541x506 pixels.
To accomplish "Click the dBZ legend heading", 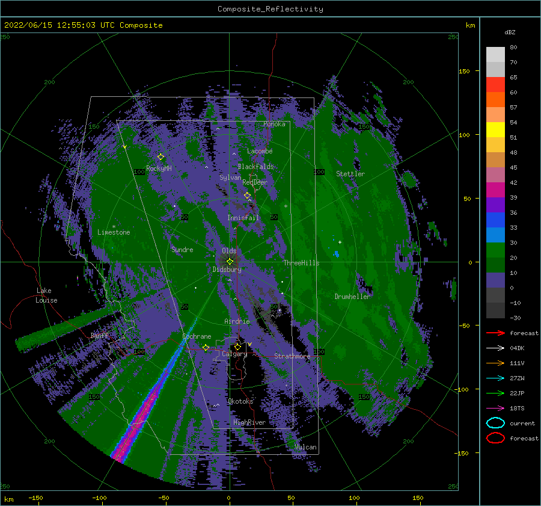I will click(510, 32).
